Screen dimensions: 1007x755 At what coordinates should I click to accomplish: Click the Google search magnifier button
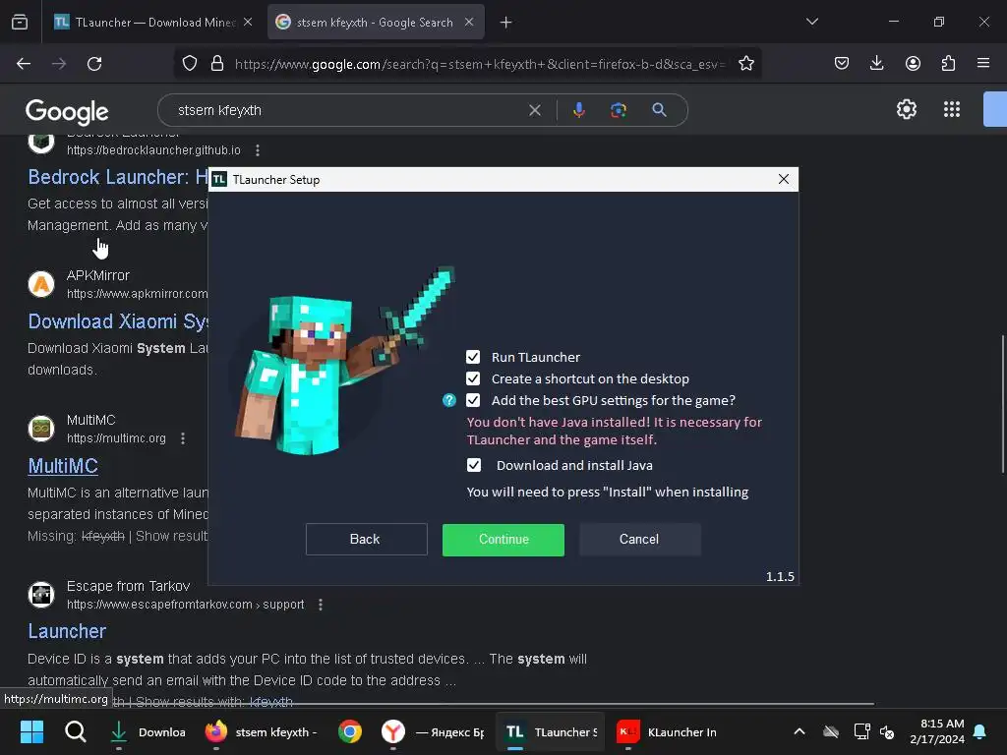tap(659, 110)
